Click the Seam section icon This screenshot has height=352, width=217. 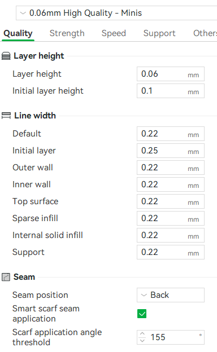[6, 277]
